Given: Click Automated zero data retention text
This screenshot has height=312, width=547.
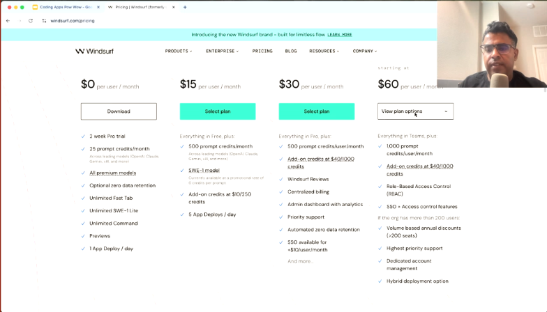Looking at the screenshot, I should pyautogui.click(x=324, y=230).
